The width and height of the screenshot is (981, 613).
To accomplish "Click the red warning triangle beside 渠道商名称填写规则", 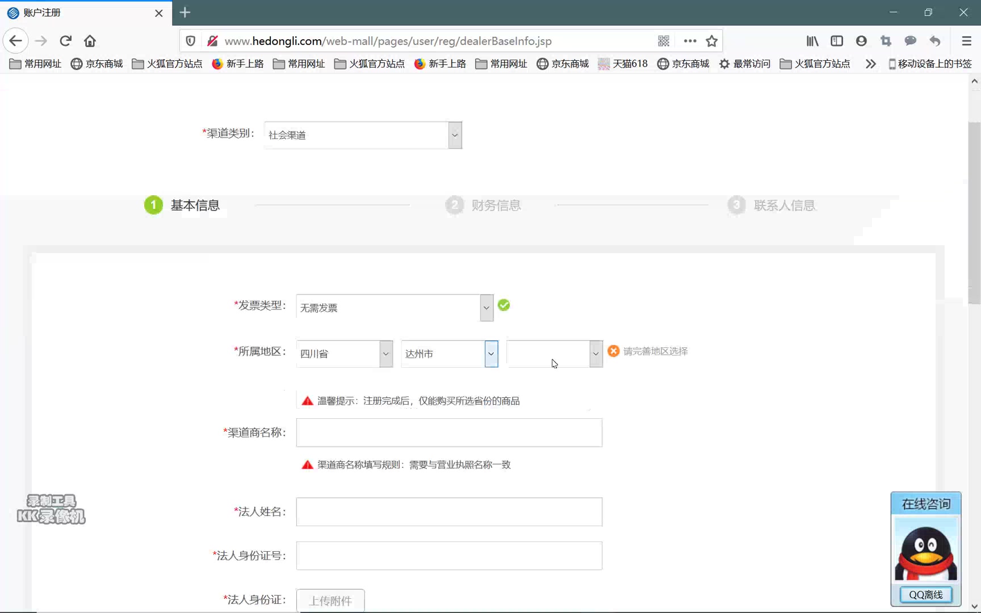I will click(x=307, y=465).
